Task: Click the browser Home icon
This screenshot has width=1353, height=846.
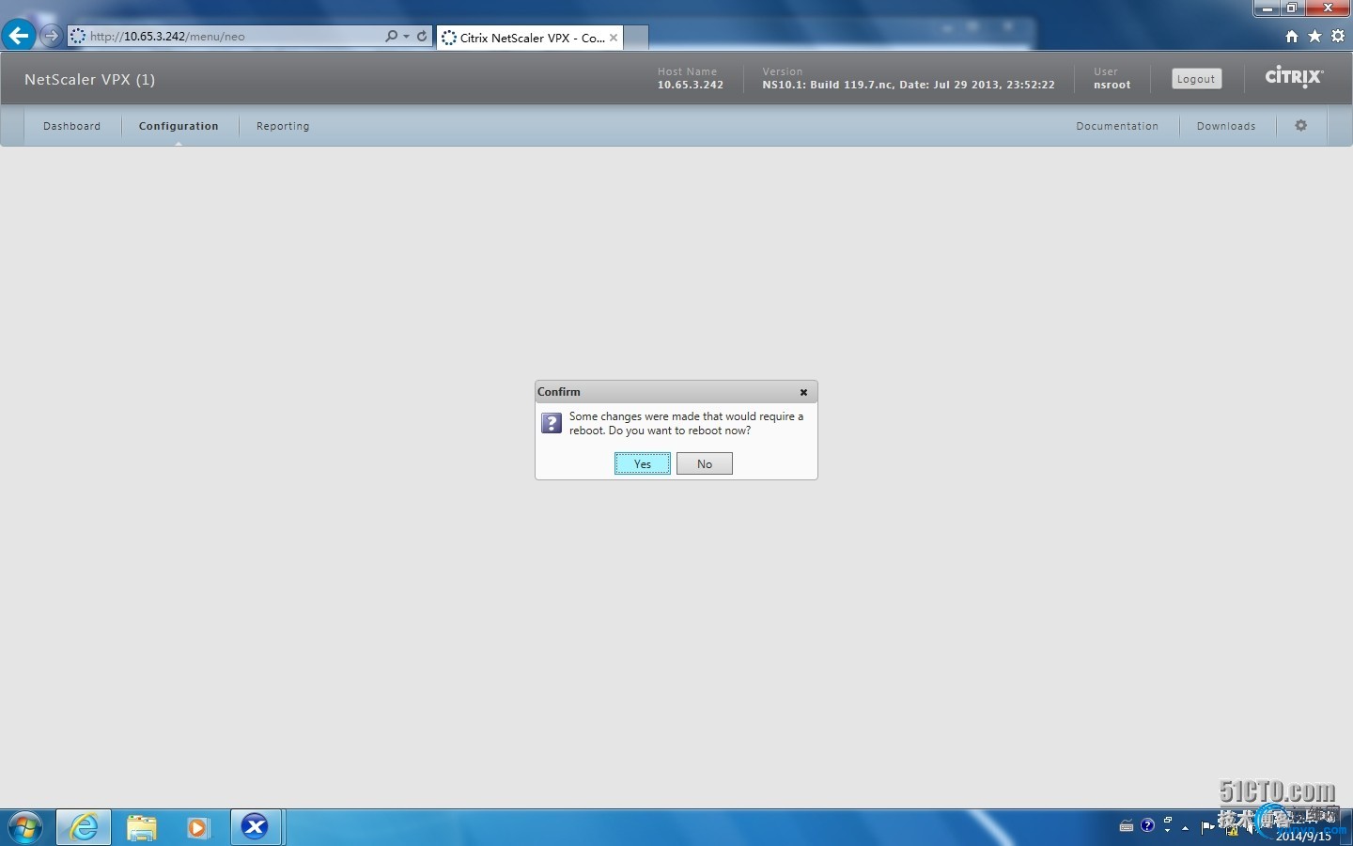Action: 1292,37
